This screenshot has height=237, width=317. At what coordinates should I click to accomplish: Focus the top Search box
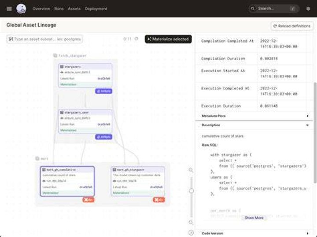pyautogui.click(x=274, y=9)
